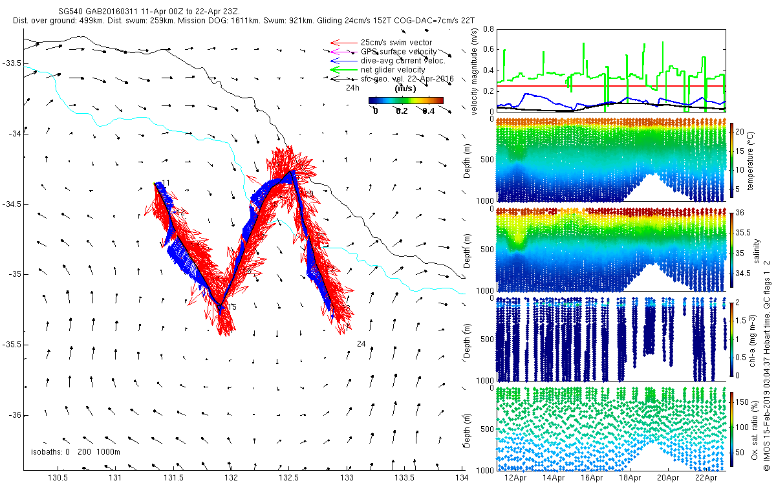Click the '18Apr' date tick label

pos(630,478)
